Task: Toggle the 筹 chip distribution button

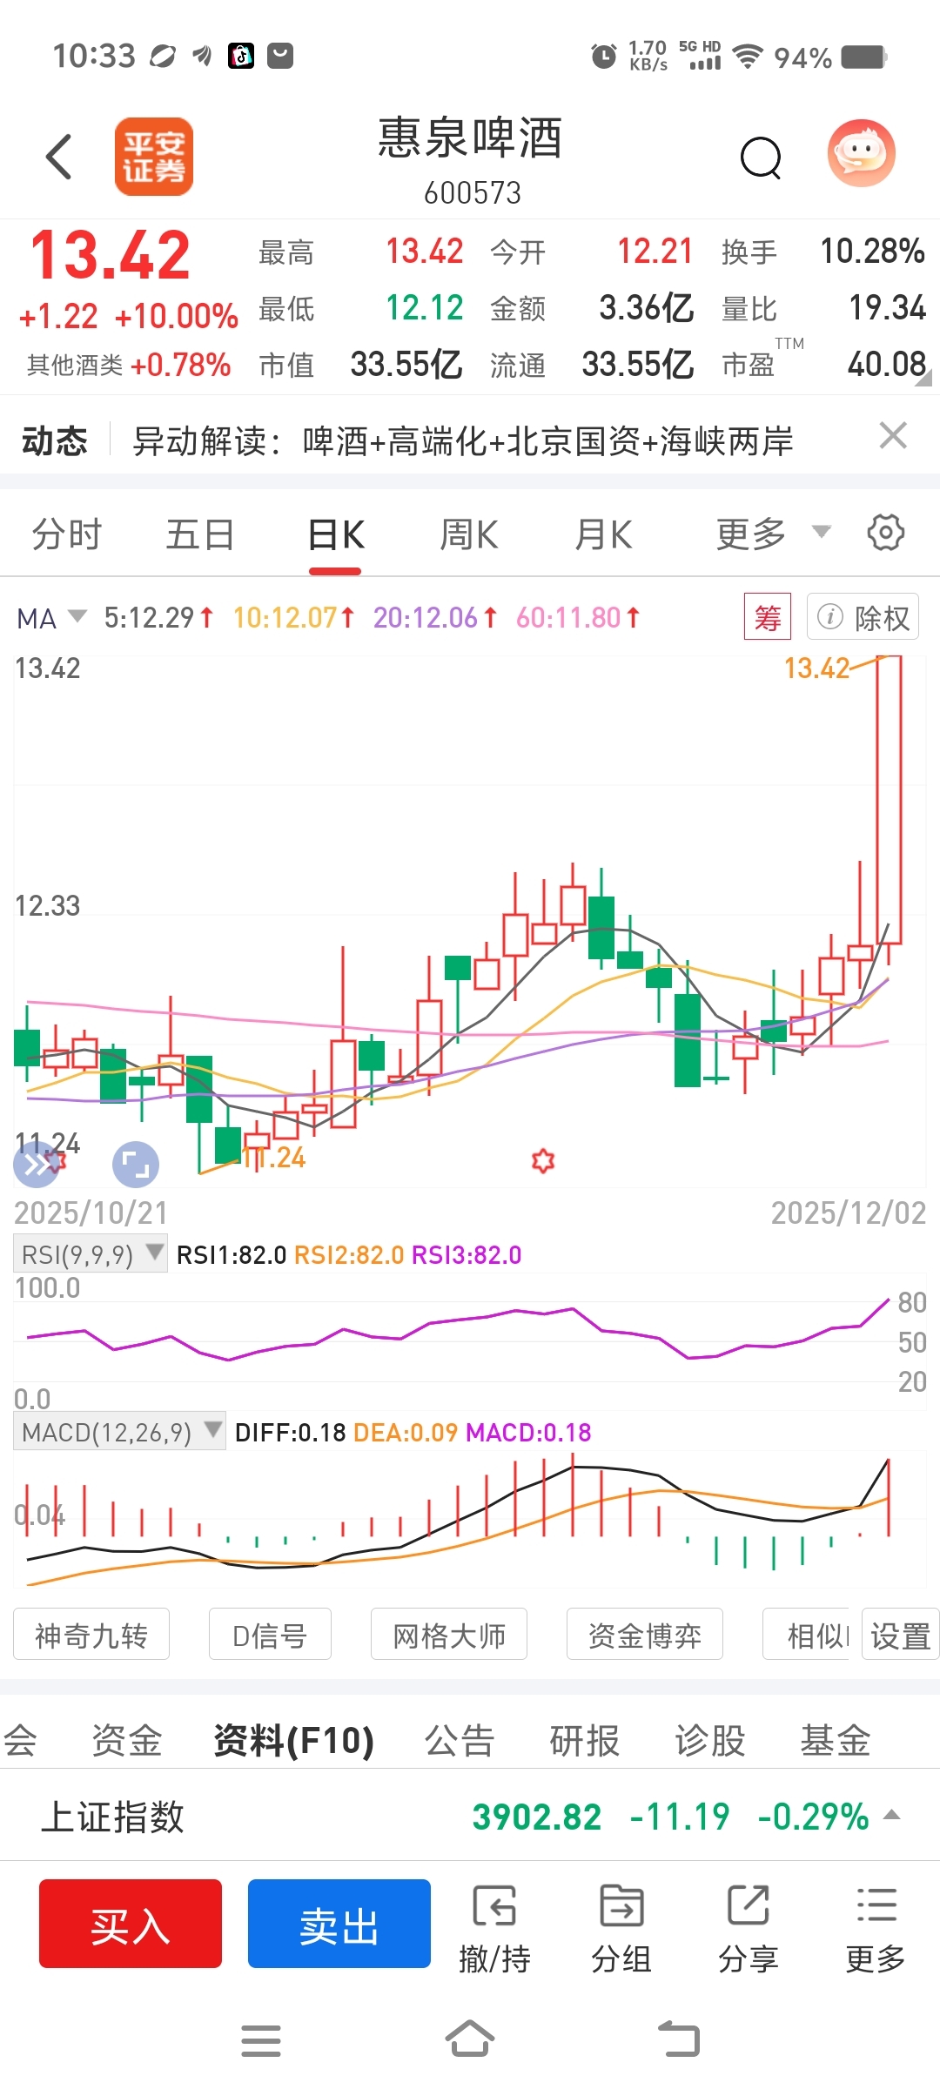Action: click(768, 617)
